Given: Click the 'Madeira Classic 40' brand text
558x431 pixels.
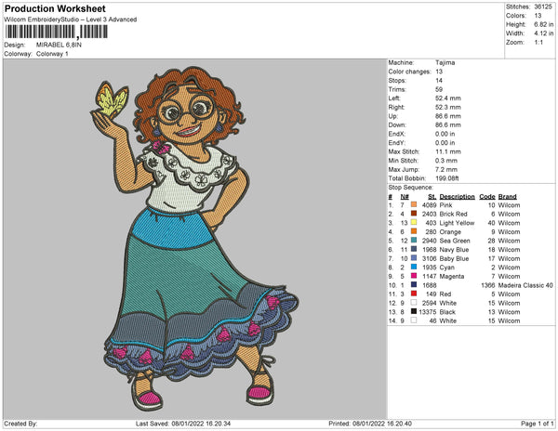Looking at the screenshot, I should (x=525, y=285).
